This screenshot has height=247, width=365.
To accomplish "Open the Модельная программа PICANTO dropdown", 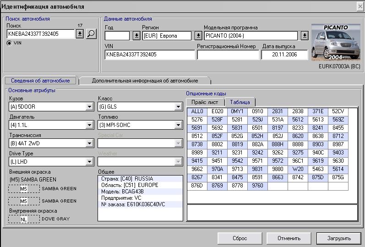I will click(305, 36).
